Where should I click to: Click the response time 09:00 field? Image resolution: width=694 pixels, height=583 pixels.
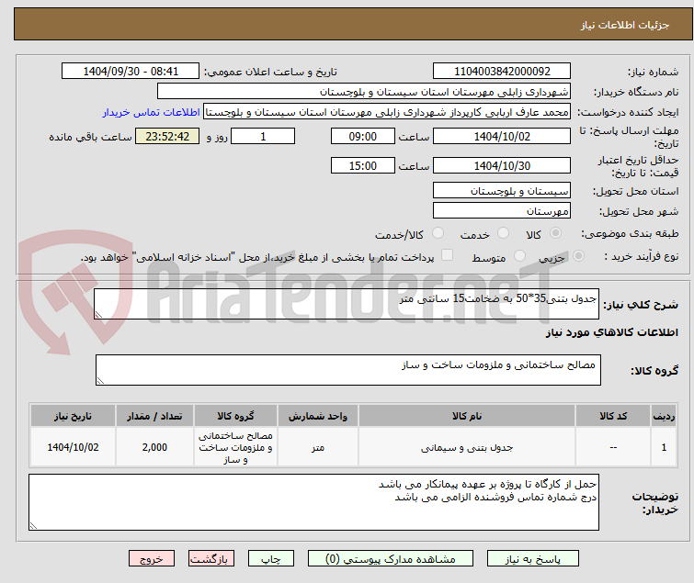click(363, 136)
